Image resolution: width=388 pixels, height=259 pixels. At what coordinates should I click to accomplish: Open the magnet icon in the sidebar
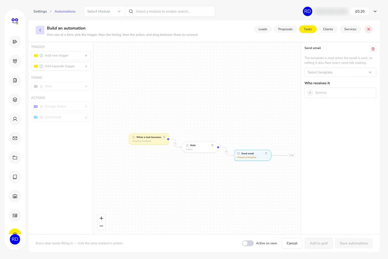[15, 61]
